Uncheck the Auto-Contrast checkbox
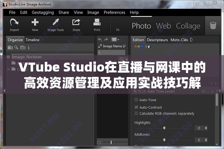 click(x=136, y=107)
